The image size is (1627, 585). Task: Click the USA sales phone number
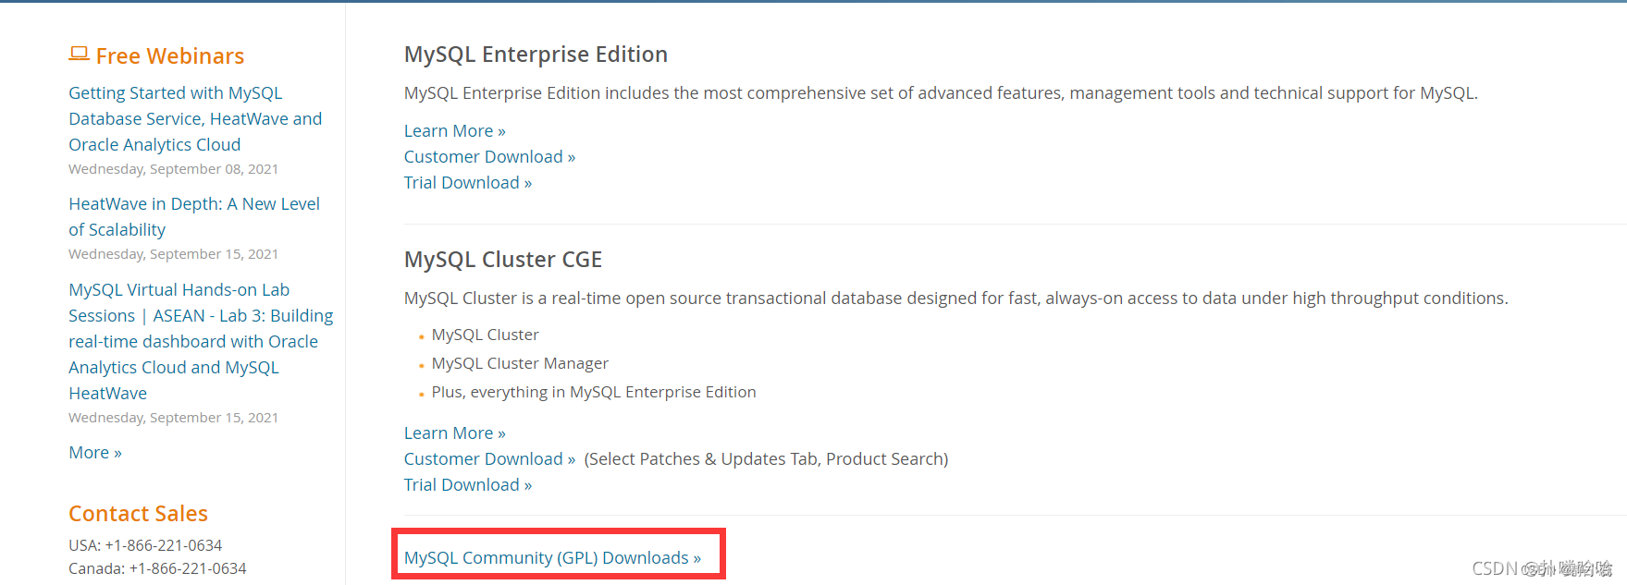[x=164, y=545]
